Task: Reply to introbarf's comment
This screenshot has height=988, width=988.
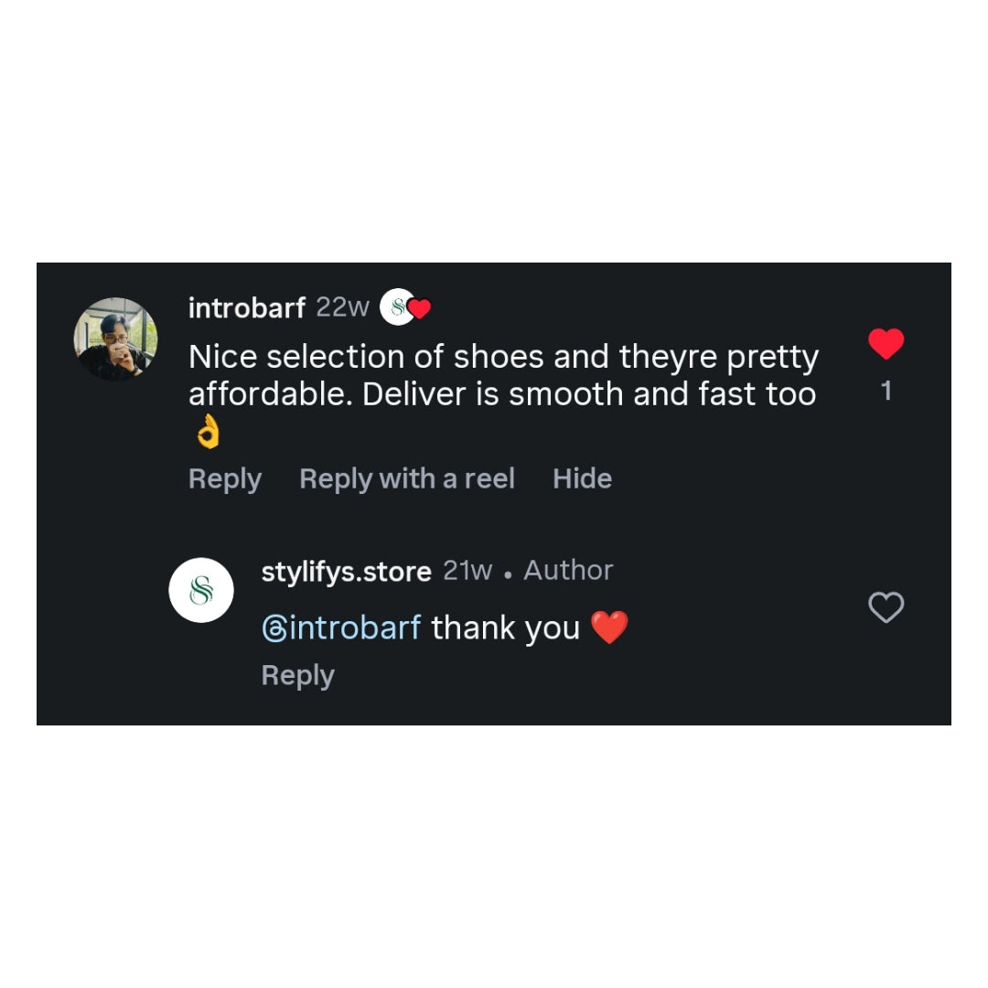Action: (225, 478)
